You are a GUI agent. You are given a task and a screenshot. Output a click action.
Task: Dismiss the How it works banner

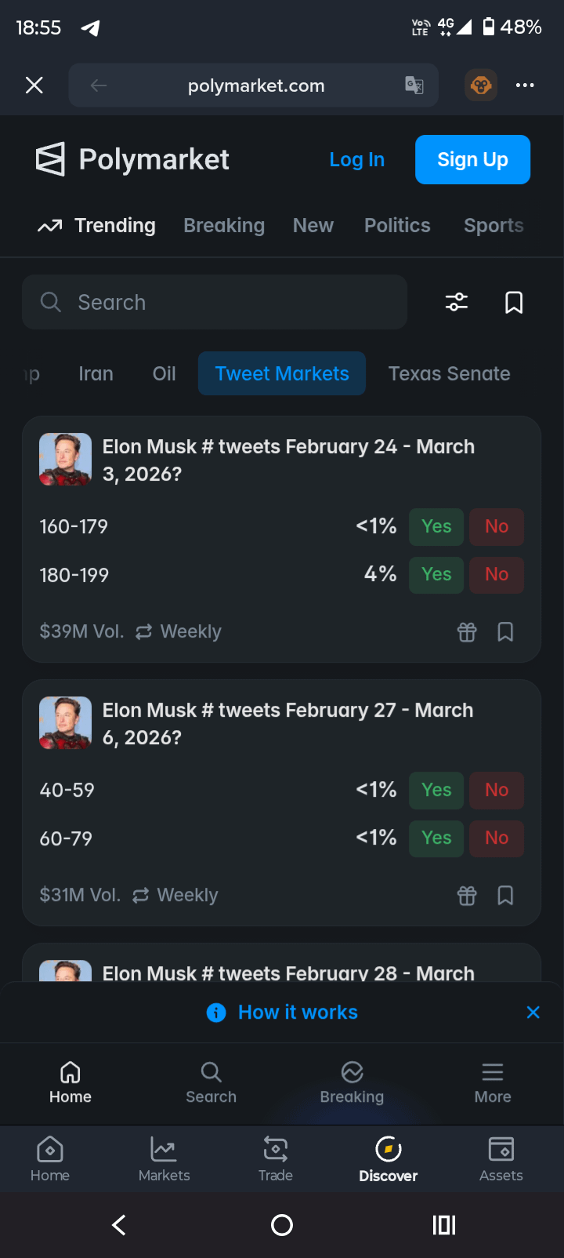(533, 1013)
